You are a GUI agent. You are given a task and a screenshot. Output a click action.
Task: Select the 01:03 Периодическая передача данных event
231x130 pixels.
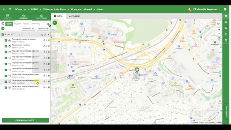tap(25, 87)
